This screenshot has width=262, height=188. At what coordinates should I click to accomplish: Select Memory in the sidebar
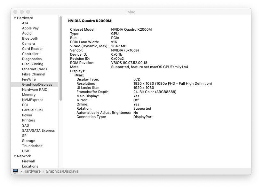coord(29,95)
